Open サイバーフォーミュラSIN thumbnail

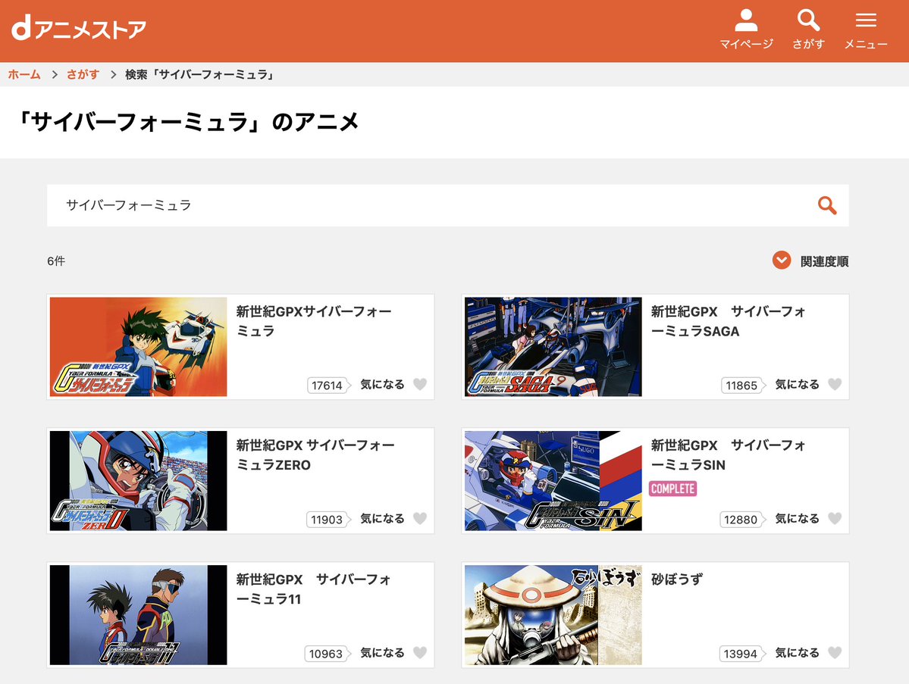(x=553, y=481)
